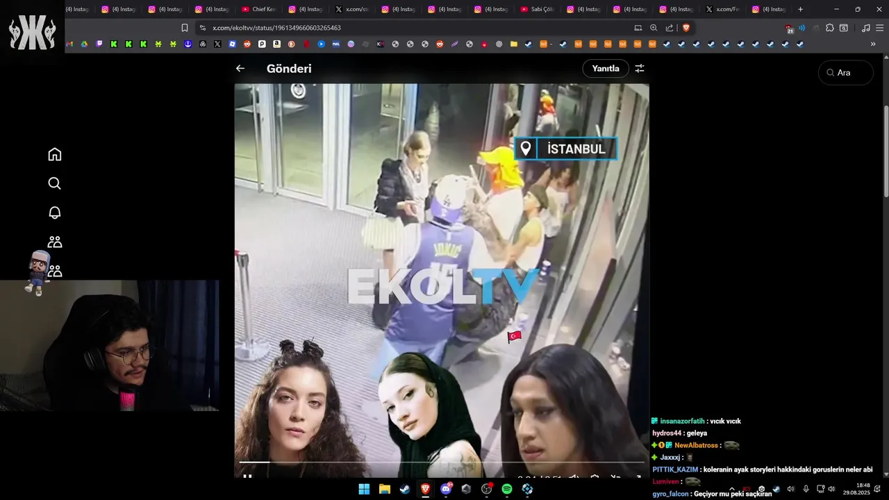This screenshot has width=889, height=500.
Task: Click the Yanıtla reply button
Action: point(606,69)
